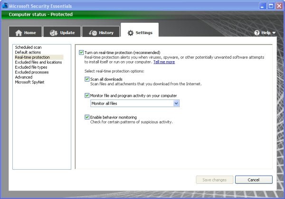Select Scheduled scan in settings list
285x199 pixels.
click(x=28, y=47)
